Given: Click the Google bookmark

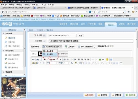Looking at the screenshot, I should click(x=55, y=16).
